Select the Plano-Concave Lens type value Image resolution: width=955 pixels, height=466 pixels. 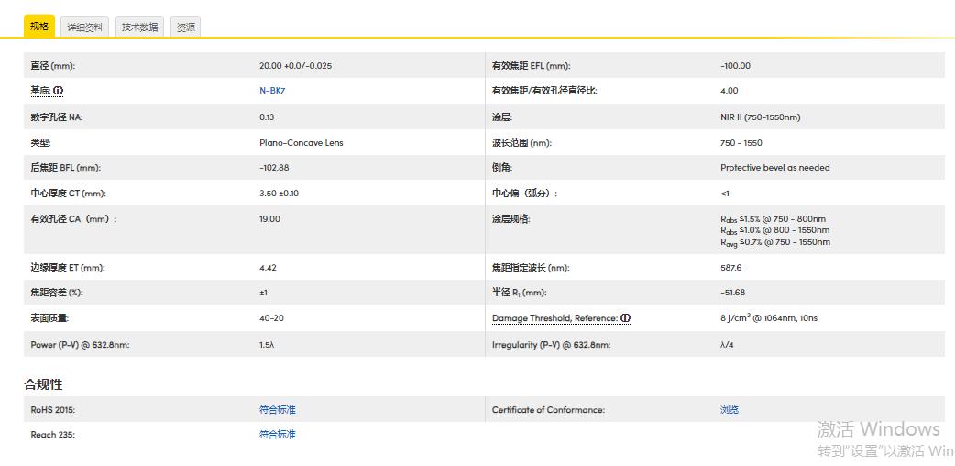coord(301,143)
